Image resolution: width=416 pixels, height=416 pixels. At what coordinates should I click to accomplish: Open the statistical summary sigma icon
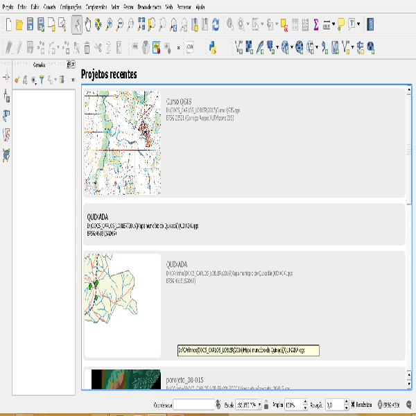point(316,24)
